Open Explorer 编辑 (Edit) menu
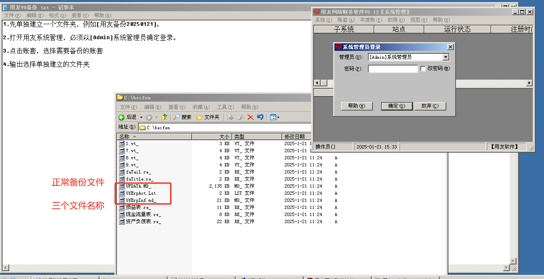Screen dimensions: 544x279 [152, 107]
